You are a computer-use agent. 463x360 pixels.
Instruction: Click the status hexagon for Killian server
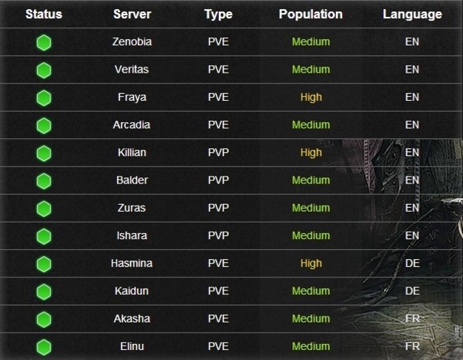coord(44,154)
